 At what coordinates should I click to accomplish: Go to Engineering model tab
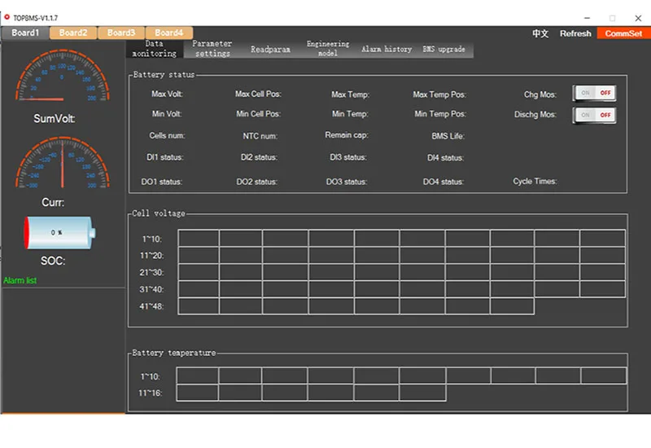(x=327, y=49)
